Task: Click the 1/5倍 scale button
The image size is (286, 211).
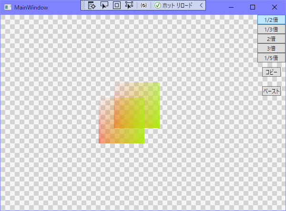Action: (271, 58)
